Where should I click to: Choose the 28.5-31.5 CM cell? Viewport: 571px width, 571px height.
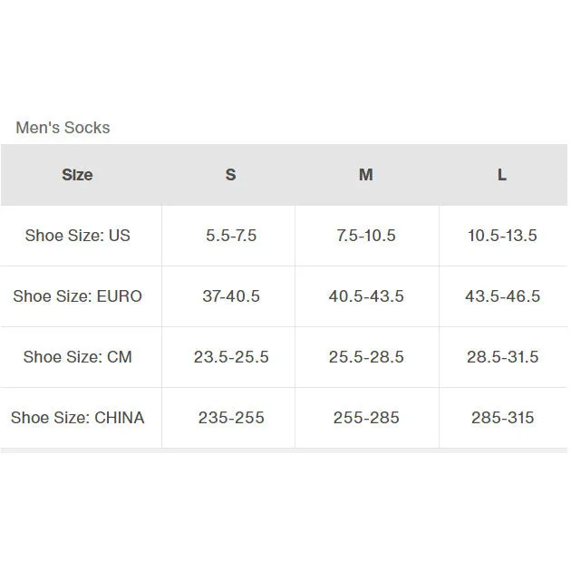coord(502,357)
